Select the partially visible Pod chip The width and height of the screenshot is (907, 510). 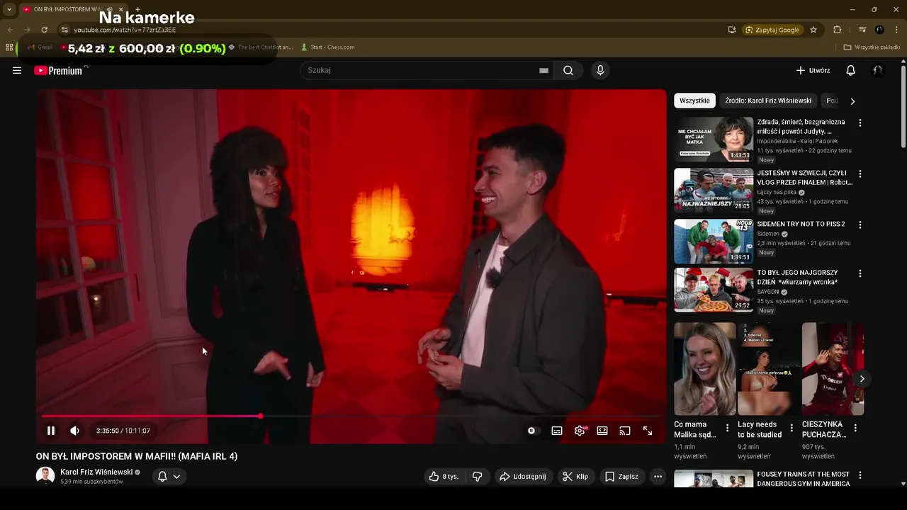point(832,101)
